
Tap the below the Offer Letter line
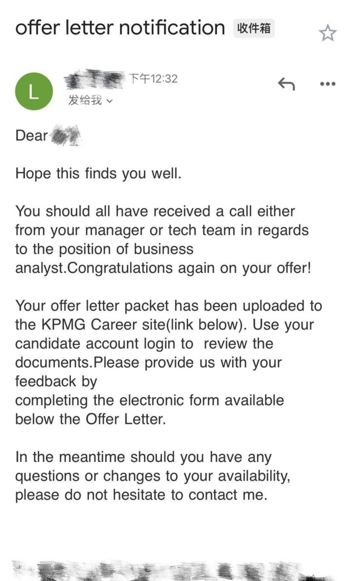pos(91,419)
